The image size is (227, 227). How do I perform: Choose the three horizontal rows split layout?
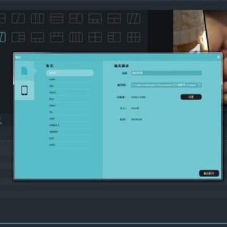[x=57, y=18]
